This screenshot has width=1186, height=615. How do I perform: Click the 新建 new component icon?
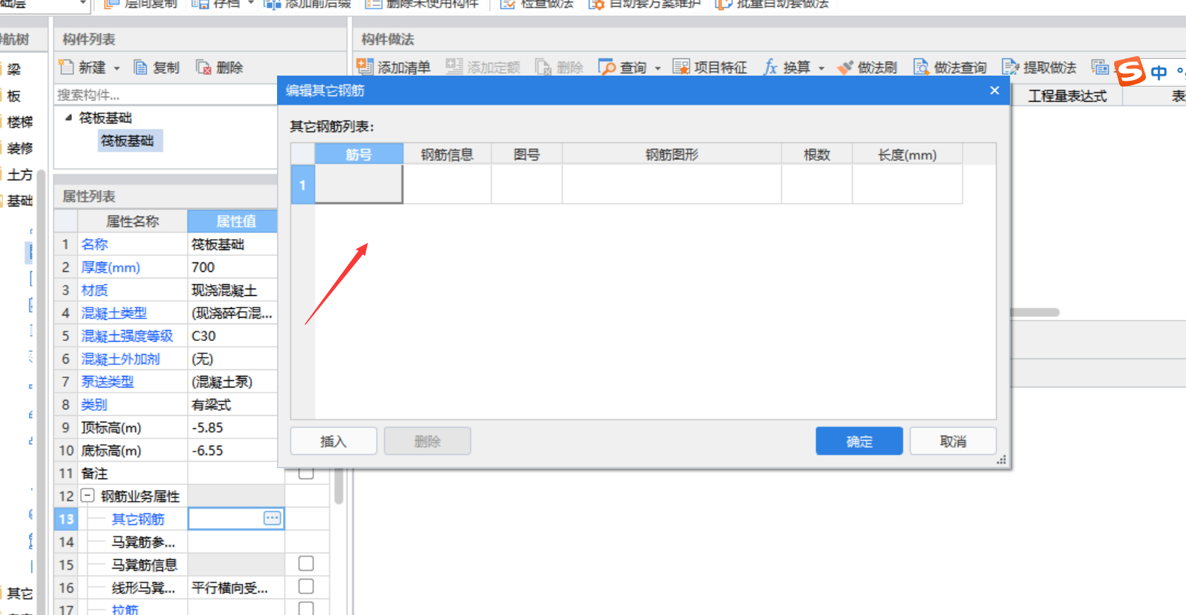[67, 68]
